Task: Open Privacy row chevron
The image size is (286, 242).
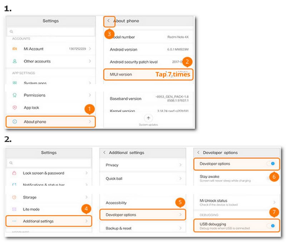Action: tap(181, 165)
